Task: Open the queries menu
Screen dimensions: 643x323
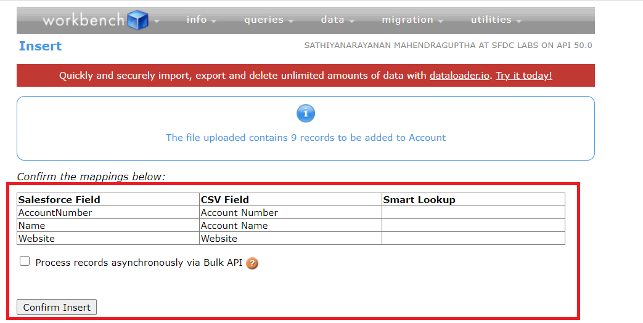Action: click(x=264, y=20)
